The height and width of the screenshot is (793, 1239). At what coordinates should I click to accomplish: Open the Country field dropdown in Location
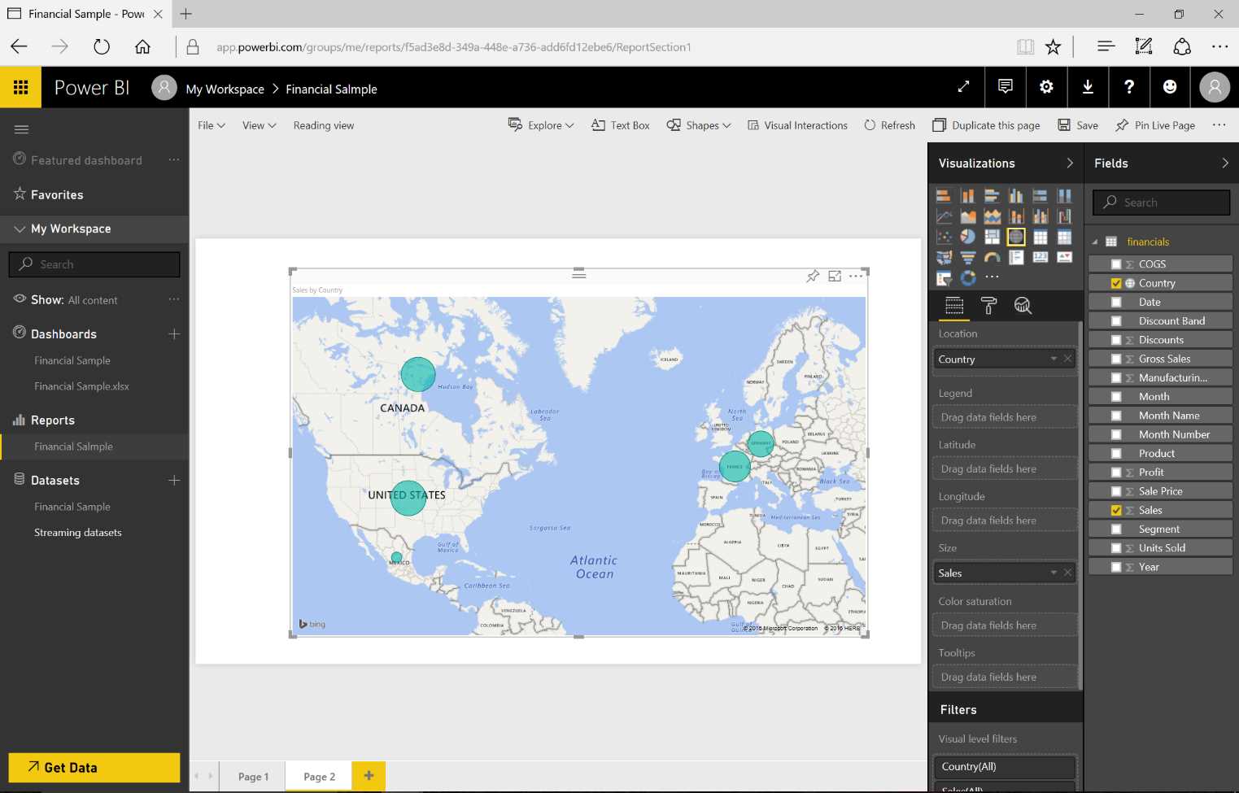[1052, 359]
